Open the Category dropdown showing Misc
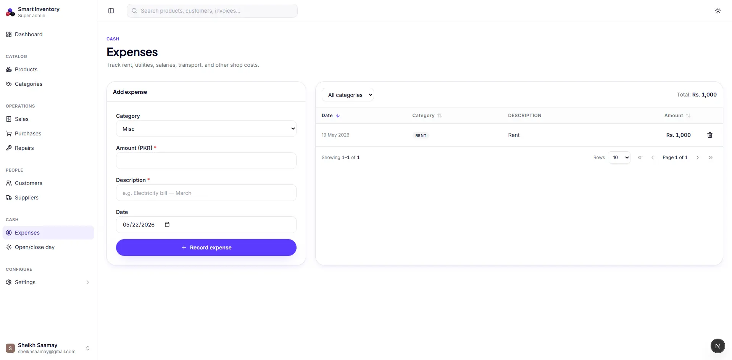 [206, 129]
